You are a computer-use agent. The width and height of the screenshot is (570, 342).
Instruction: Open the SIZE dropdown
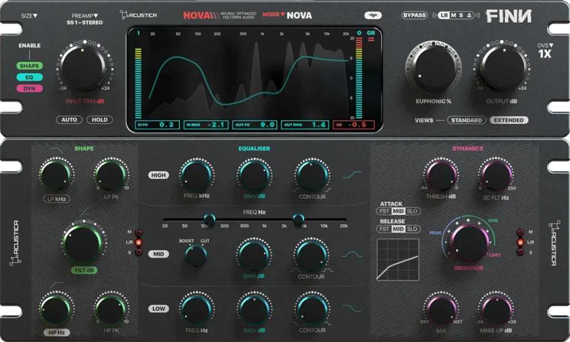pos(29,16)
